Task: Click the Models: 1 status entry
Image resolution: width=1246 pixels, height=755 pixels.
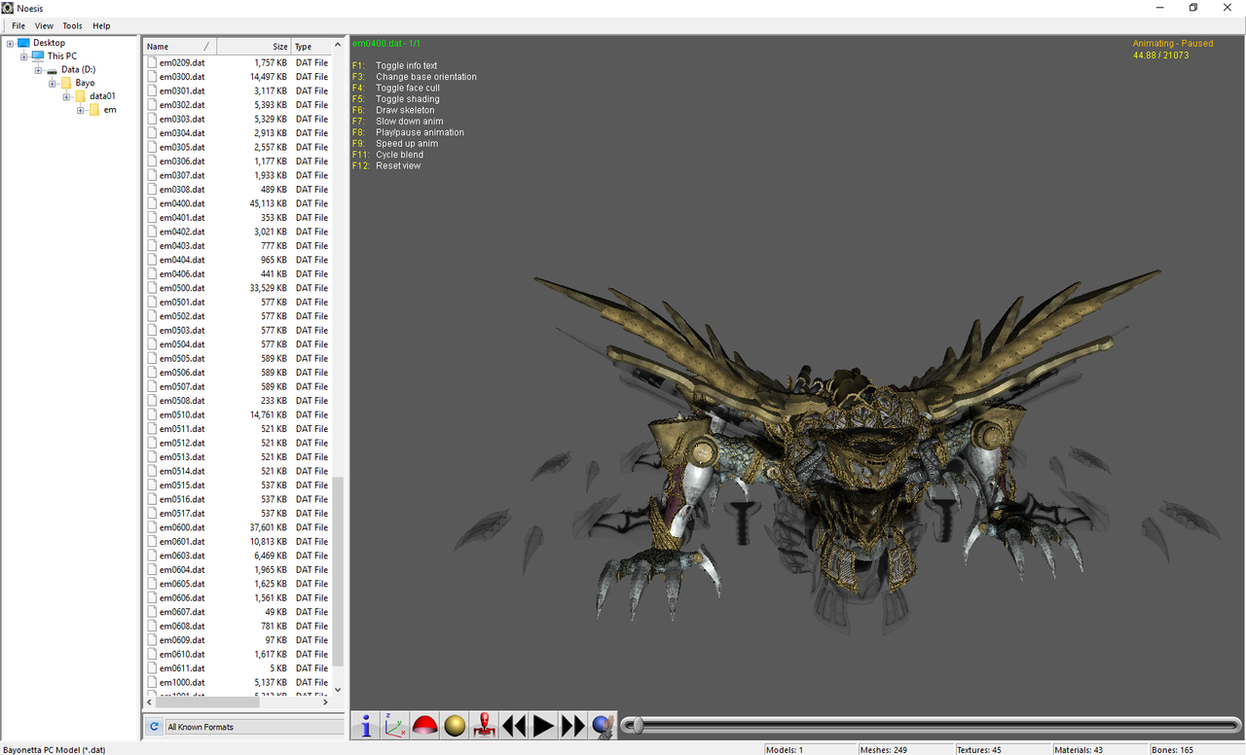Action: [x=786, y=750]
